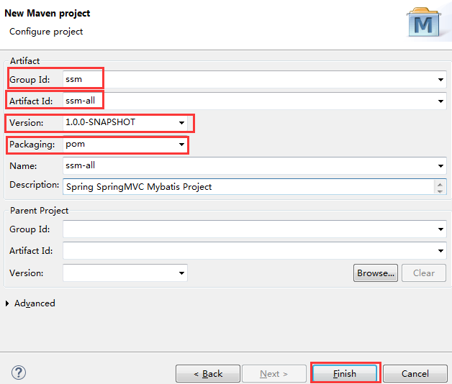Click the Browse... button
Screen dimensions: 452x384
[x=376, y=273]
